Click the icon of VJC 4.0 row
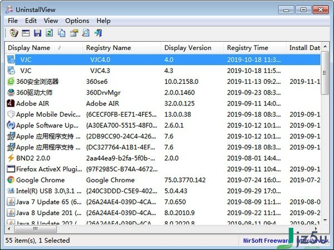The width and height of the screenshot is (334, 250). tap(11, 59)
